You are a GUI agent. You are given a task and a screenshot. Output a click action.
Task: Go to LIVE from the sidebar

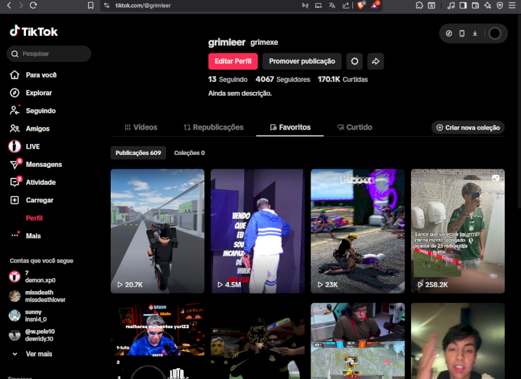coord(14,147)
